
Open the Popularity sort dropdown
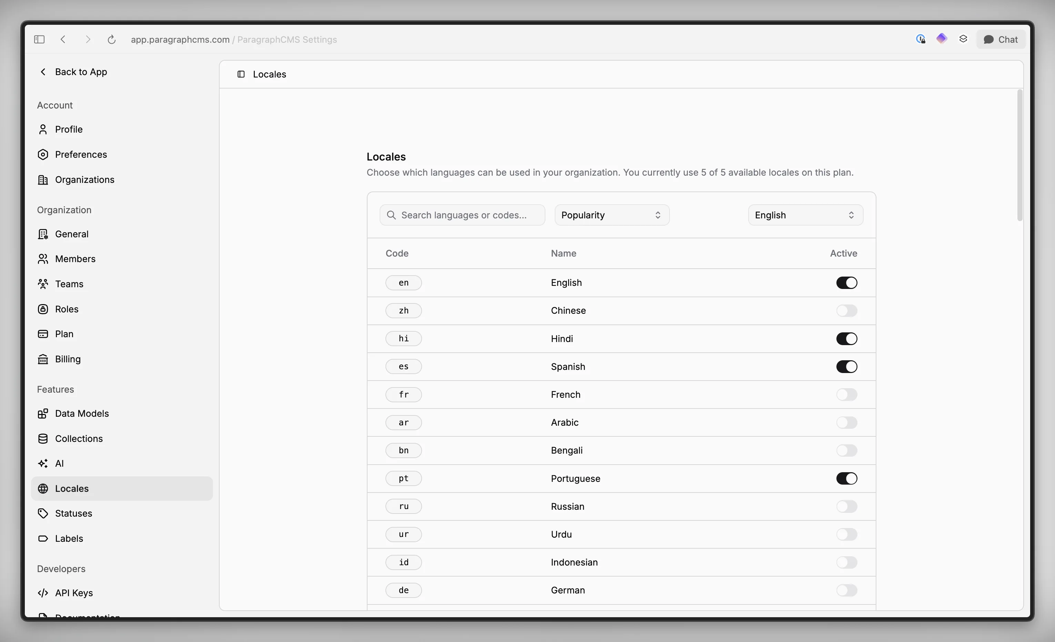point(612,215)
